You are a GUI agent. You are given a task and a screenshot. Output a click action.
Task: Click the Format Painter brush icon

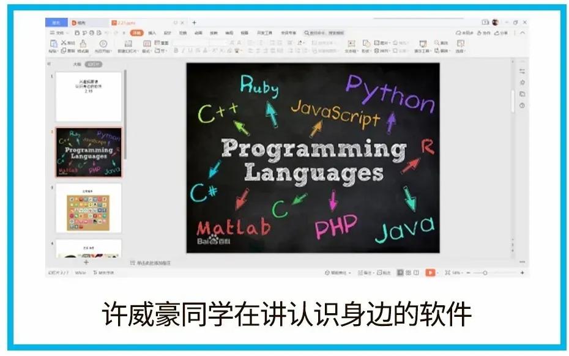pos(83,44)
